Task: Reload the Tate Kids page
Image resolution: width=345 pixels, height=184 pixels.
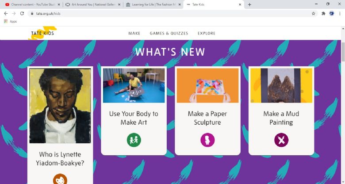Action: click(22, 13)
